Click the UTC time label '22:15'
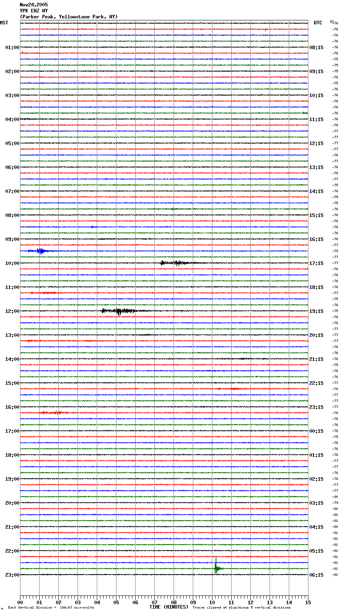The image size is (340, 613). (316, 383)
